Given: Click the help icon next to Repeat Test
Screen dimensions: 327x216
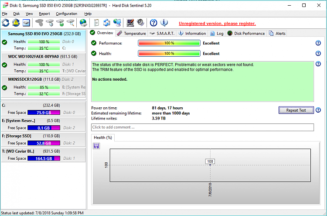Looking at the screenshot, I should pyautogui.click(x=318, y=110).
